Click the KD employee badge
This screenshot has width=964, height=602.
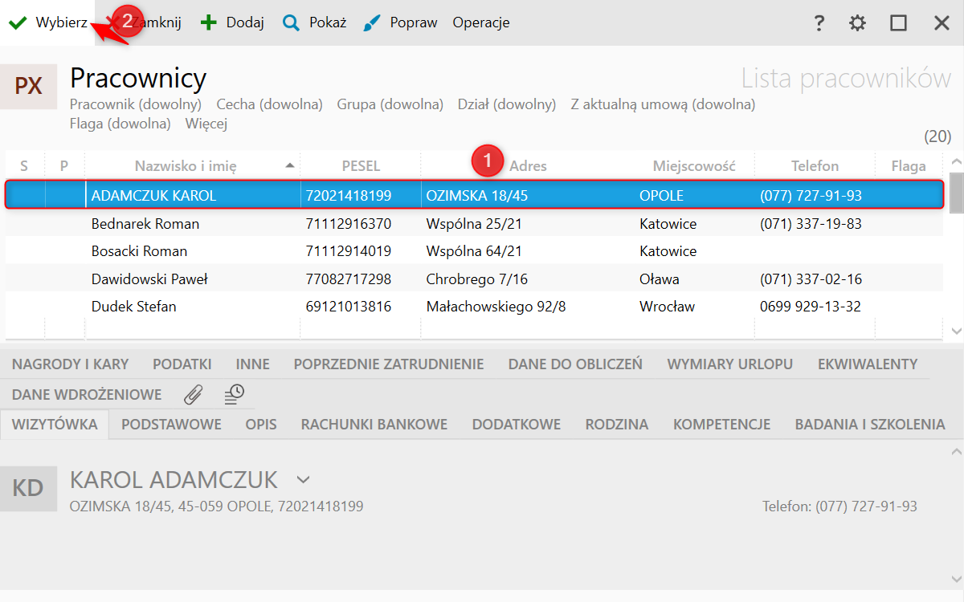(29, 488)
